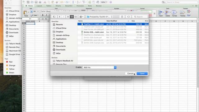Click the theme Colors icon
The width and height of the screenshot is (199, 112).
tap(188, 12)
